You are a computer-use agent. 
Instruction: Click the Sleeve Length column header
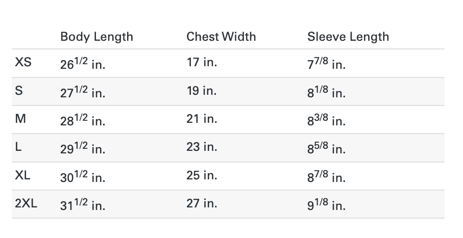pos(348,37)
